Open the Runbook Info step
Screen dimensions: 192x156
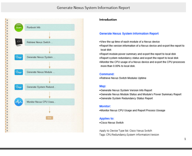point(50,28)
